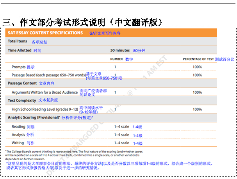237x179 pixels.
Task: Select the Total Items row label
Action: click(x=18, y=41)
